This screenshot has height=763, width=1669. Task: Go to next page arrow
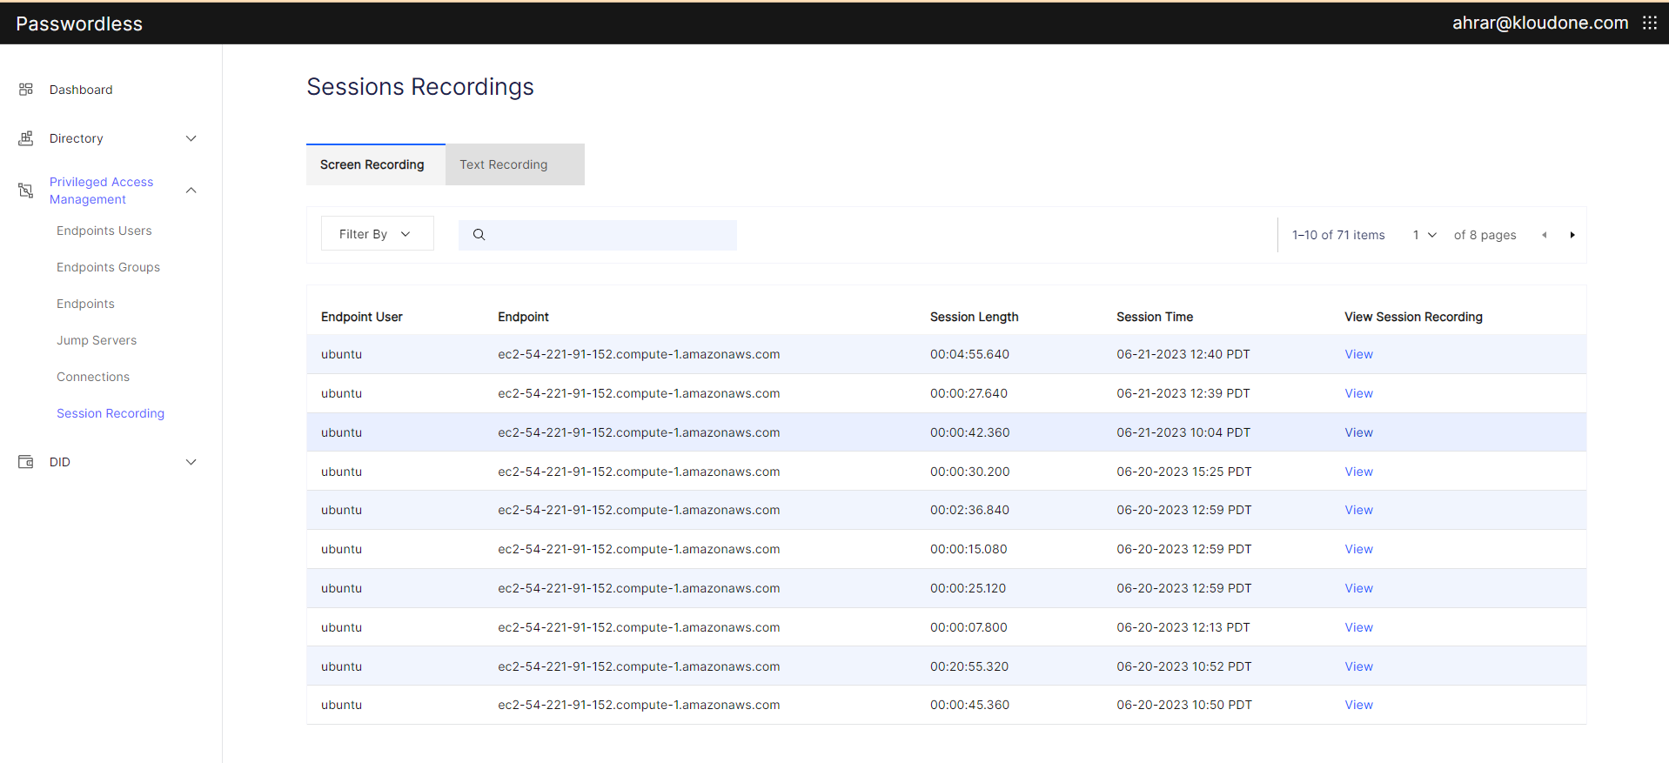[x=1572, y=235]
